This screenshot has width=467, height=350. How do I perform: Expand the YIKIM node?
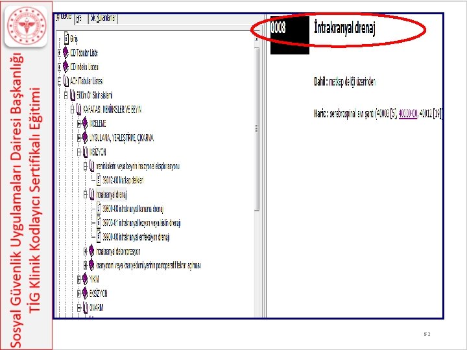click(79, 279)
